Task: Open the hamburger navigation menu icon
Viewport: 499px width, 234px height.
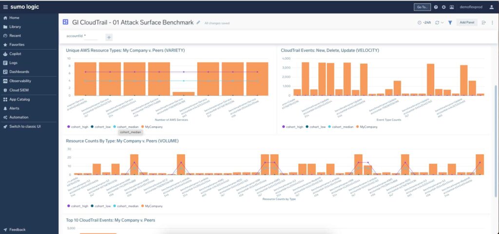Action: point(5,7)
